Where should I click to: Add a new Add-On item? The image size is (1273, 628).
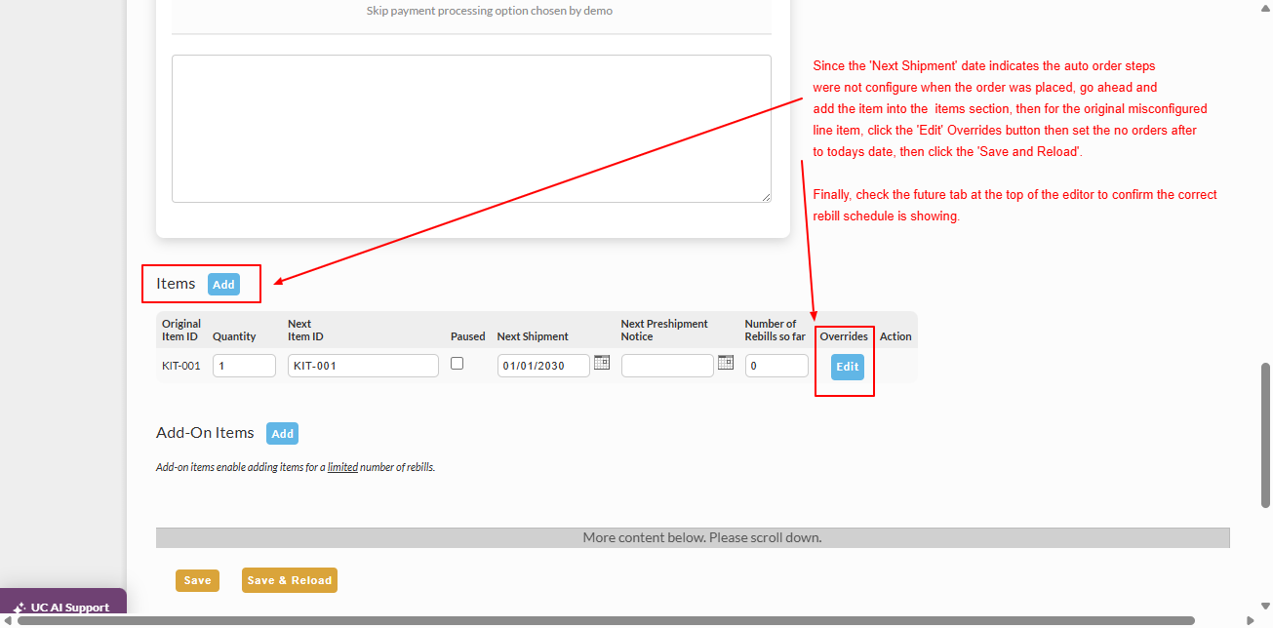282,434
